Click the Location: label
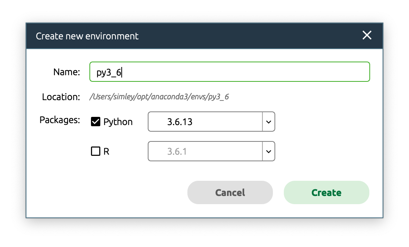 [x=61, y=97]
